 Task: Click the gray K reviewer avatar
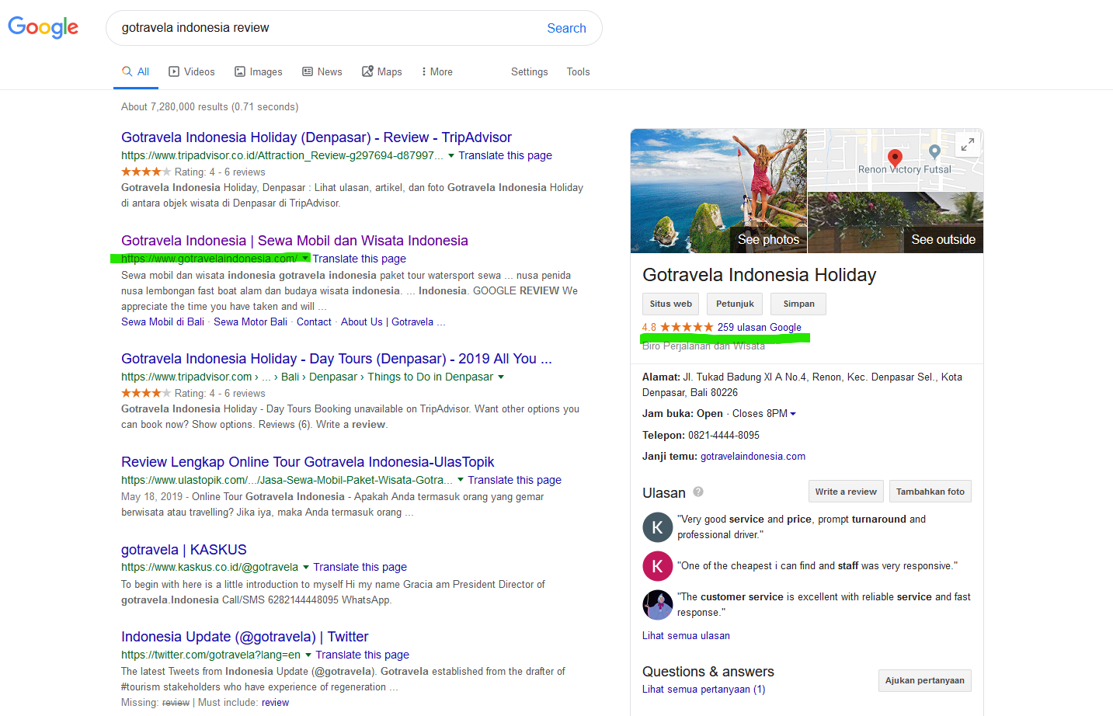pos(657,527)
